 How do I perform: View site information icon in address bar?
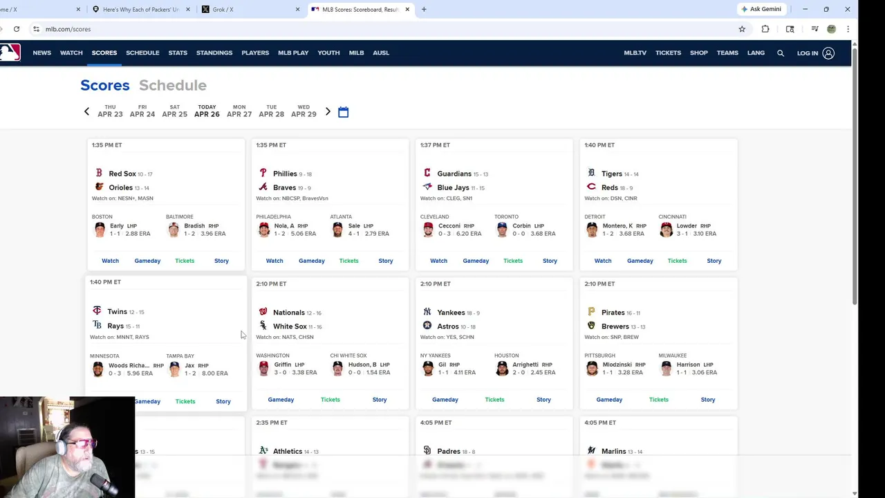[x=36, y=29]
